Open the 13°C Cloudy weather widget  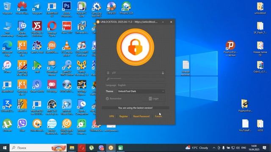196,148
